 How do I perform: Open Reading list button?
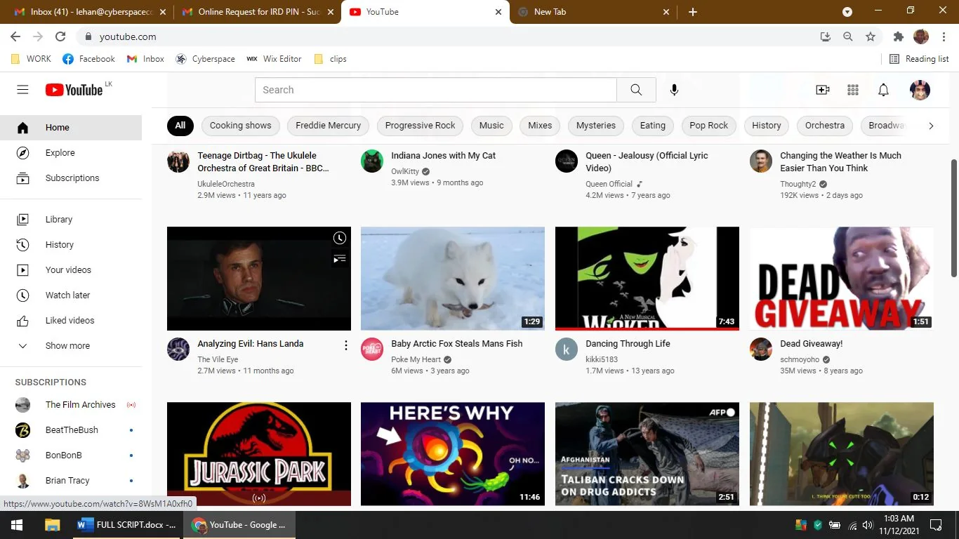919,59
